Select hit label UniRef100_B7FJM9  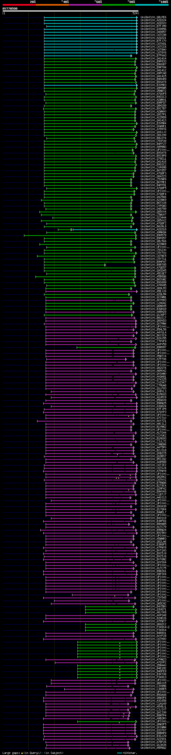pyautogui.click(x=153, y=26)
